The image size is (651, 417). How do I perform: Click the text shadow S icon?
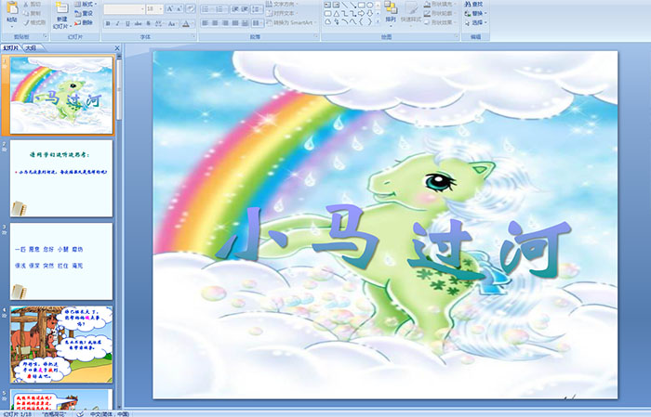click(148, 24)
